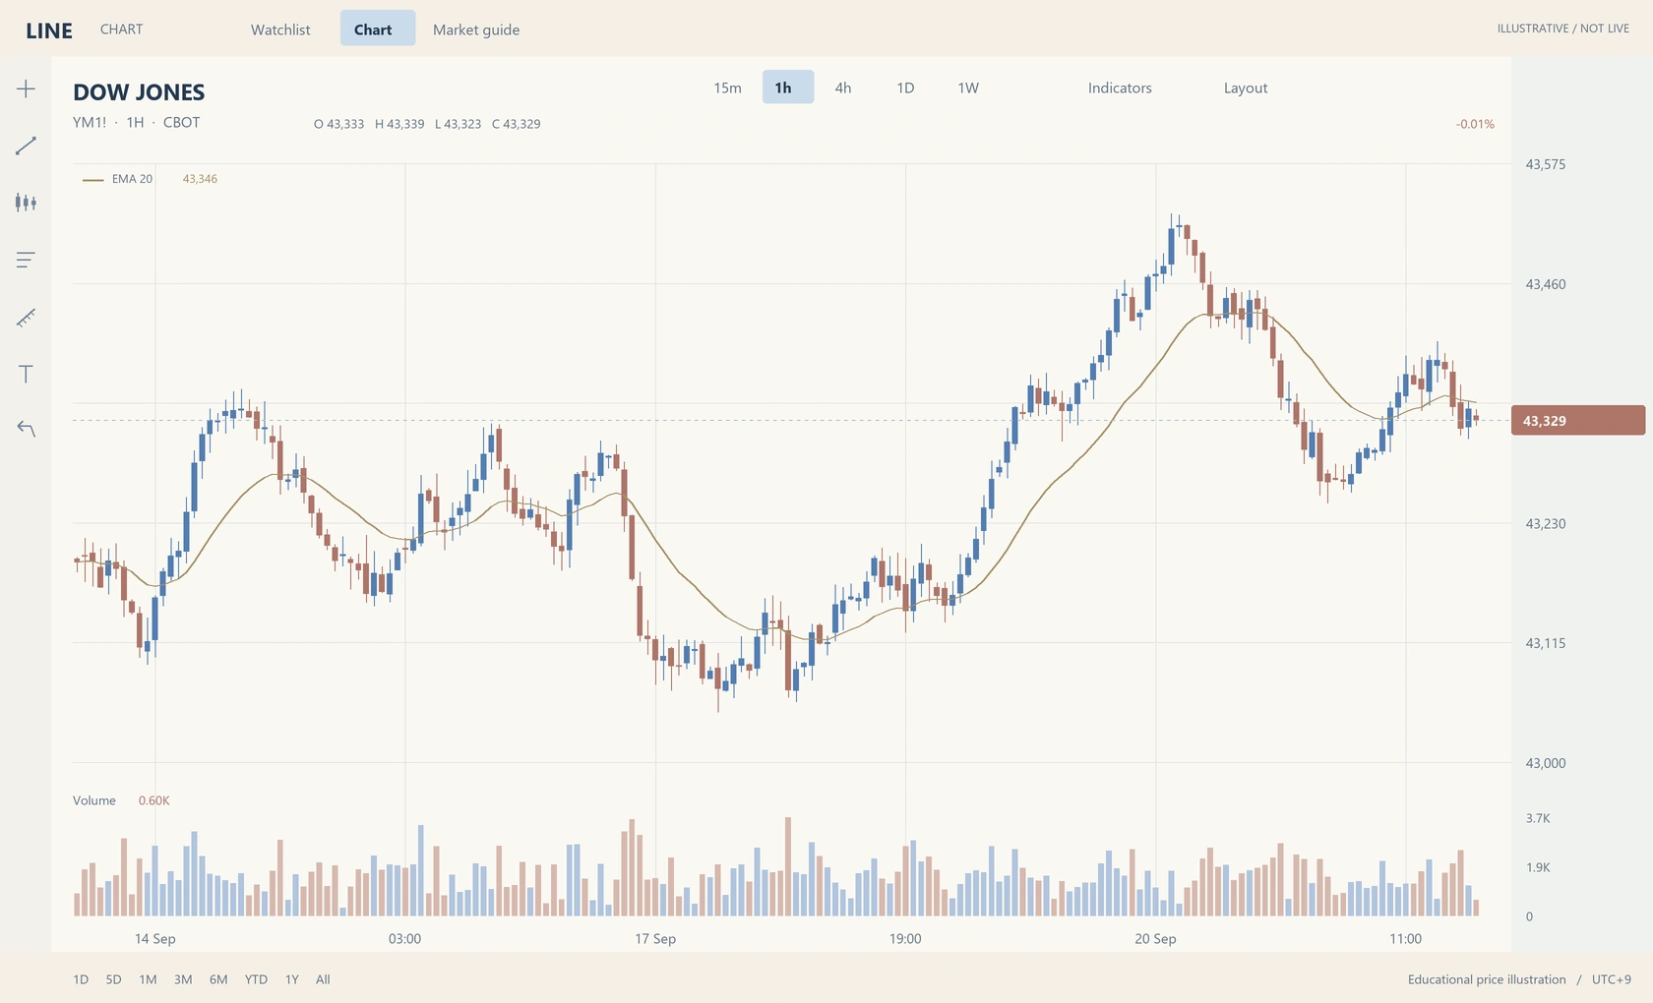Screen dimensions: 1653x1003
Task: Set date range to 5D
Action: (114, 979)
